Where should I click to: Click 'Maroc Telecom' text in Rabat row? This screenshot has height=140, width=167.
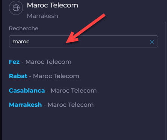coord(56,76)
